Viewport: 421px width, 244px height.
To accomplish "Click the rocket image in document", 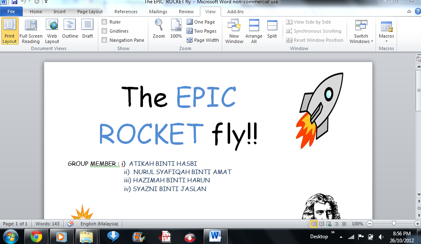I will pyautogui.click(x=319, y=110).
